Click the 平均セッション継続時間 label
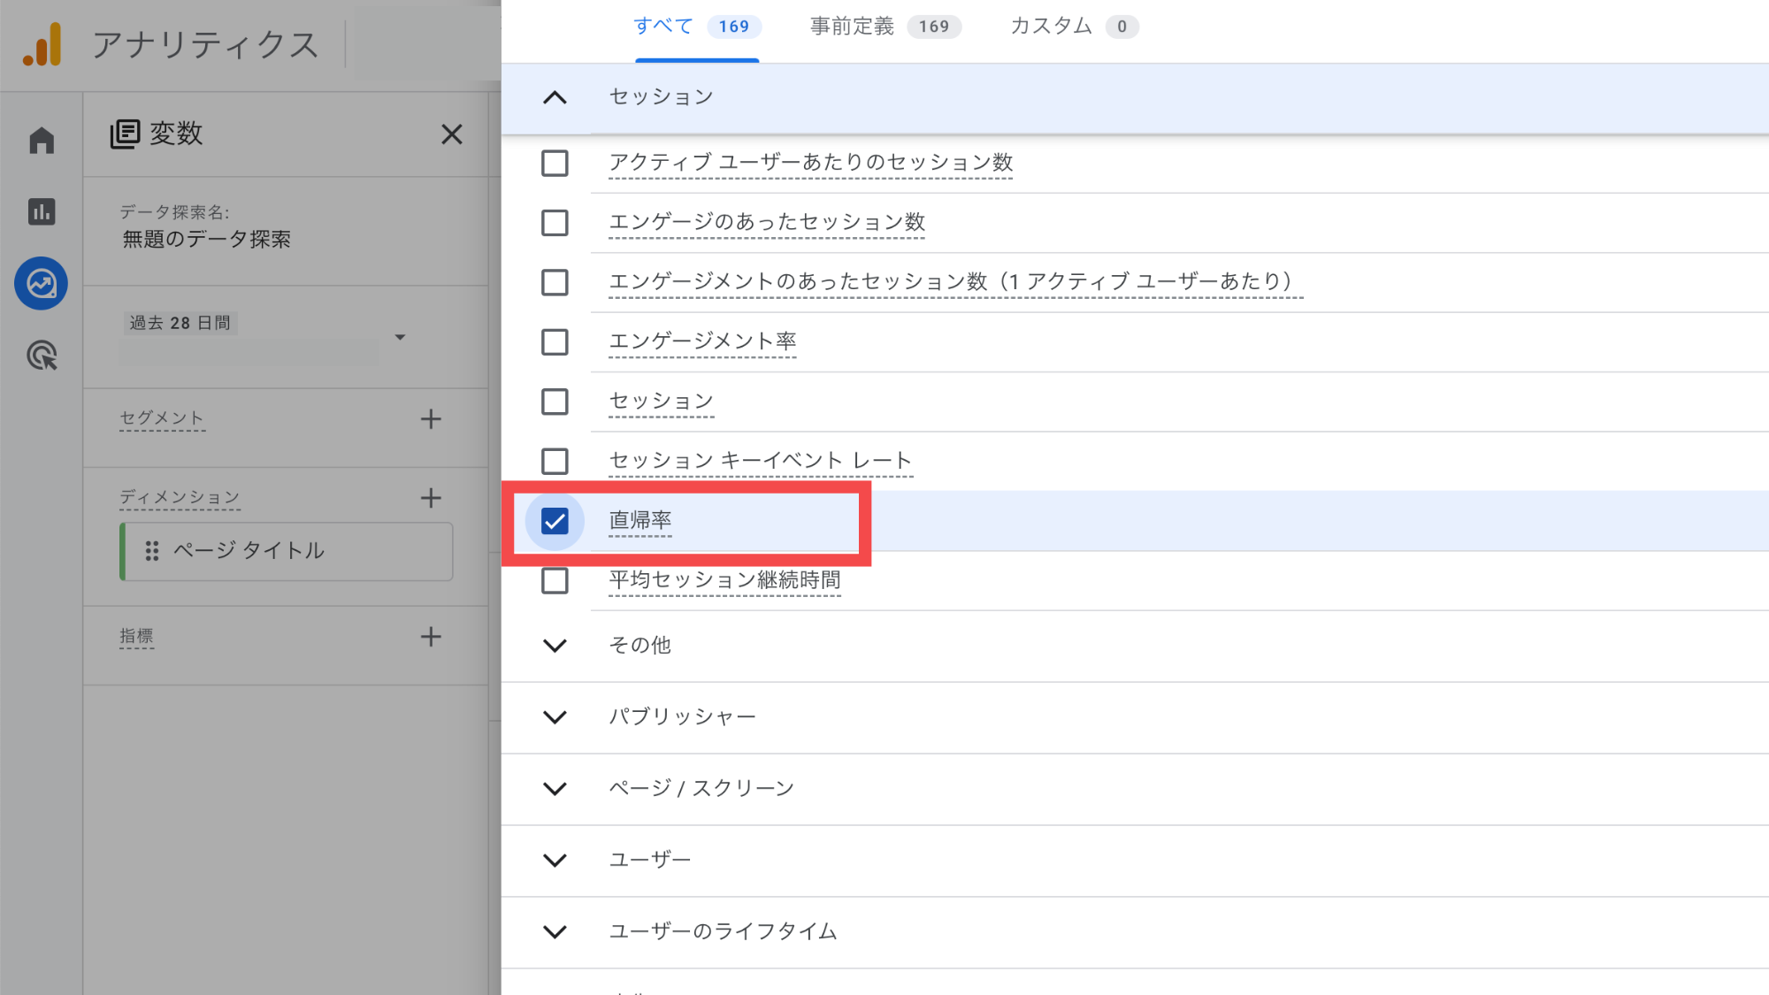 (724, 580)
